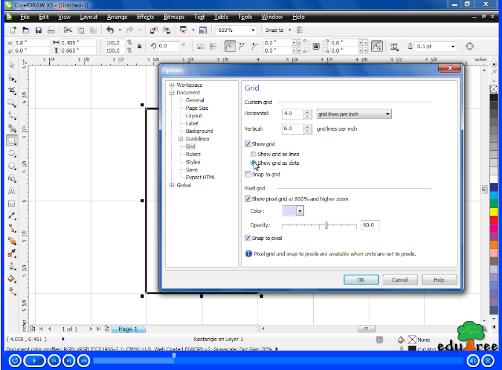
Task: Select the Outline pen tool
Action: point(12,266)
